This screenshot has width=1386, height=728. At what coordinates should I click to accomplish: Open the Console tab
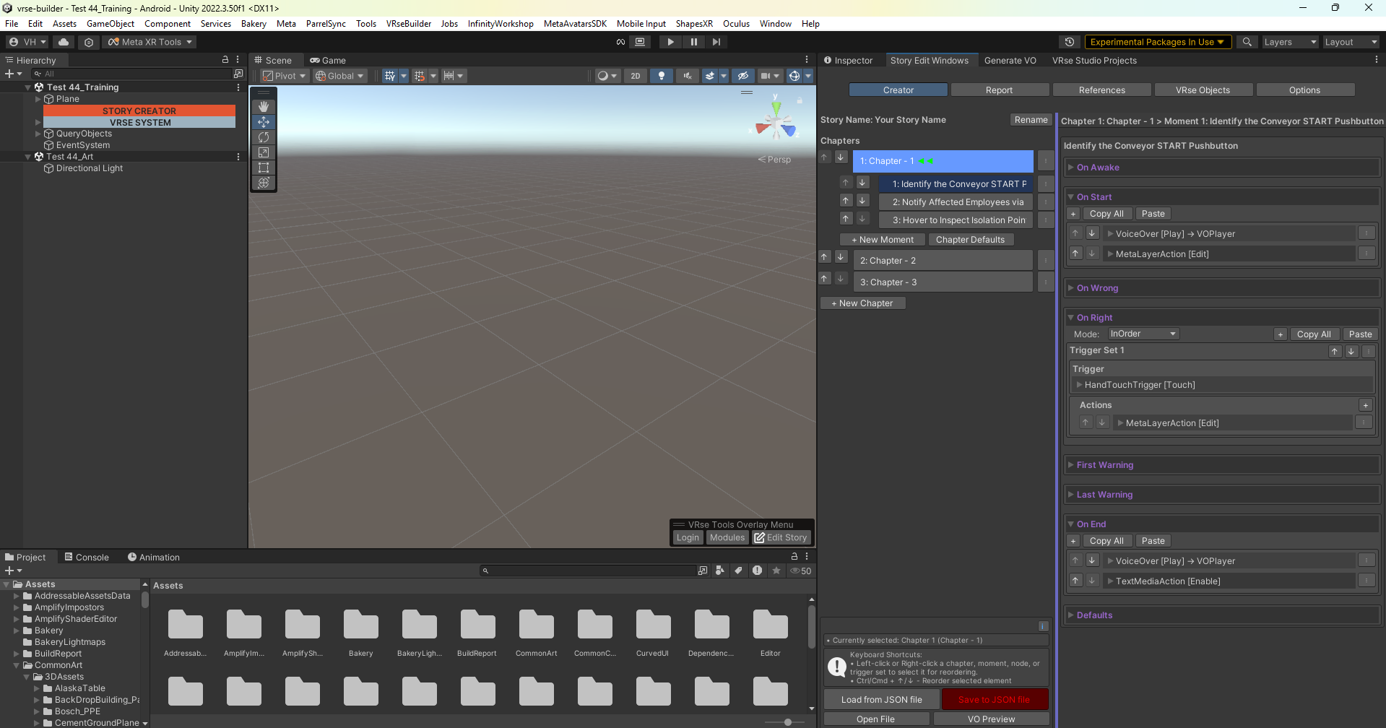click(x=87, y=558)
